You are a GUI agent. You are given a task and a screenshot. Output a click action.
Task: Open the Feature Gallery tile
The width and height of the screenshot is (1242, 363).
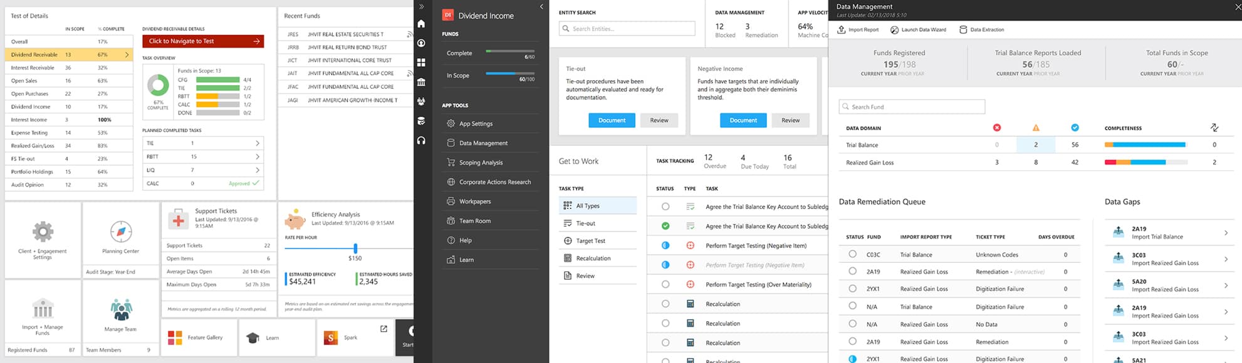199,337
